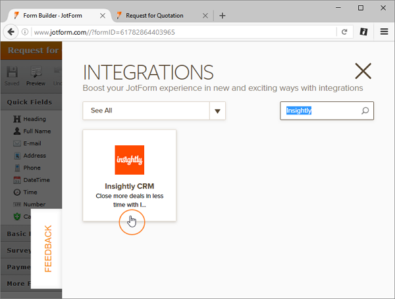This screenshot has width=395, height=299.
Task: Click the site information icon in address bar
Action: 25,32
